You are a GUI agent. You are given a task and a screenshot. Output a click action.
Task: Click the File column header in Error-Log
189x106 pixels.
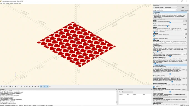point(128,95)
